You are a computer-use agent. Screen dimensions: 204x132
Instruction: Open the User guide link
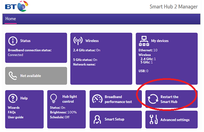click(x=16, y=117)
